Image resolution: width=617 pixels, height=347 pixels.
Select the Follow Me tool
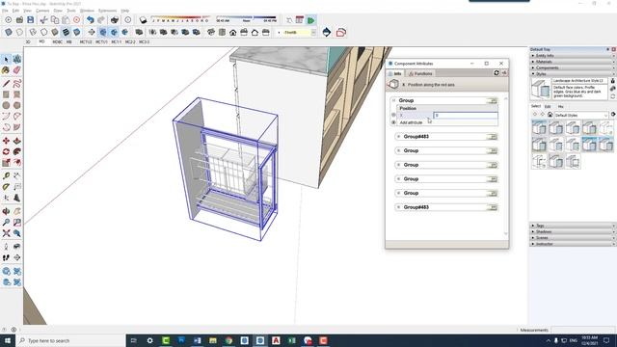tap(17, 151)
